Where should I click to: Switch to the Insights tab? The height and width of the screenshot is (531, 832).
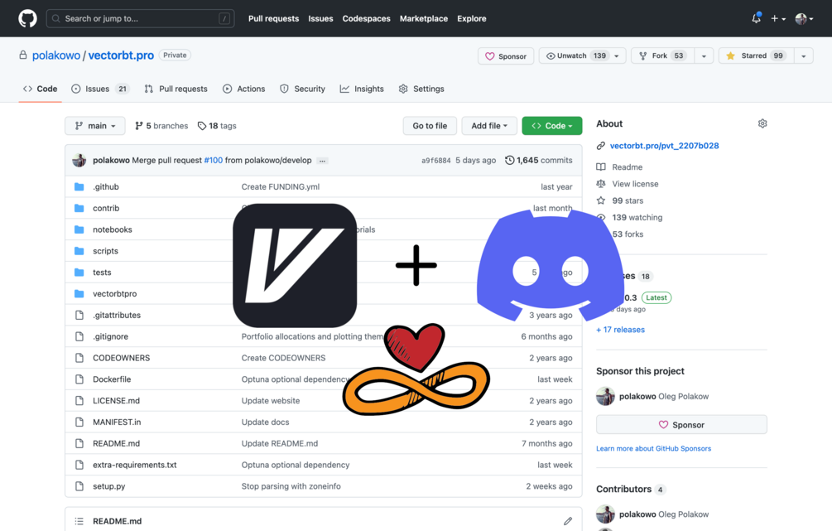tap(362, 89)
